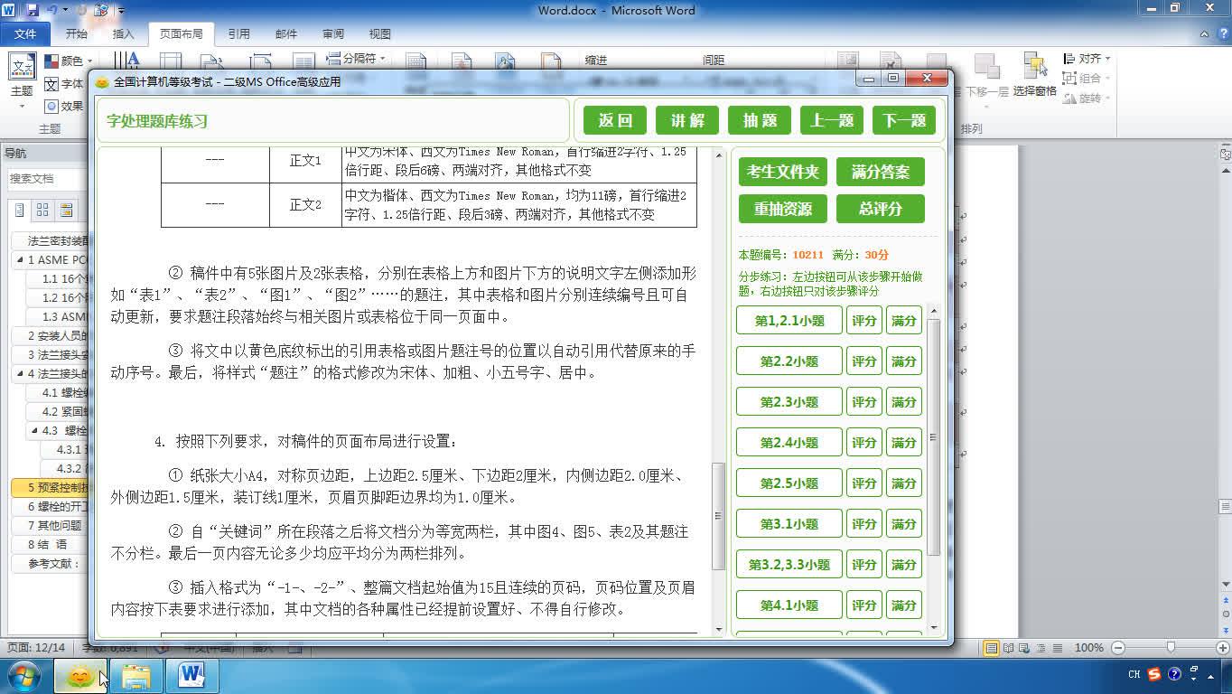
Task: Open the 文件 tab
Action: 25,34
